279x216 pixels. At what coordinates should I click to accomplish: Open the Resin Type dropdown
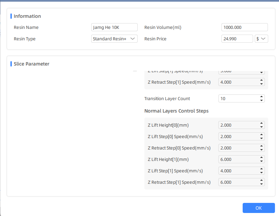click(114, 39)
